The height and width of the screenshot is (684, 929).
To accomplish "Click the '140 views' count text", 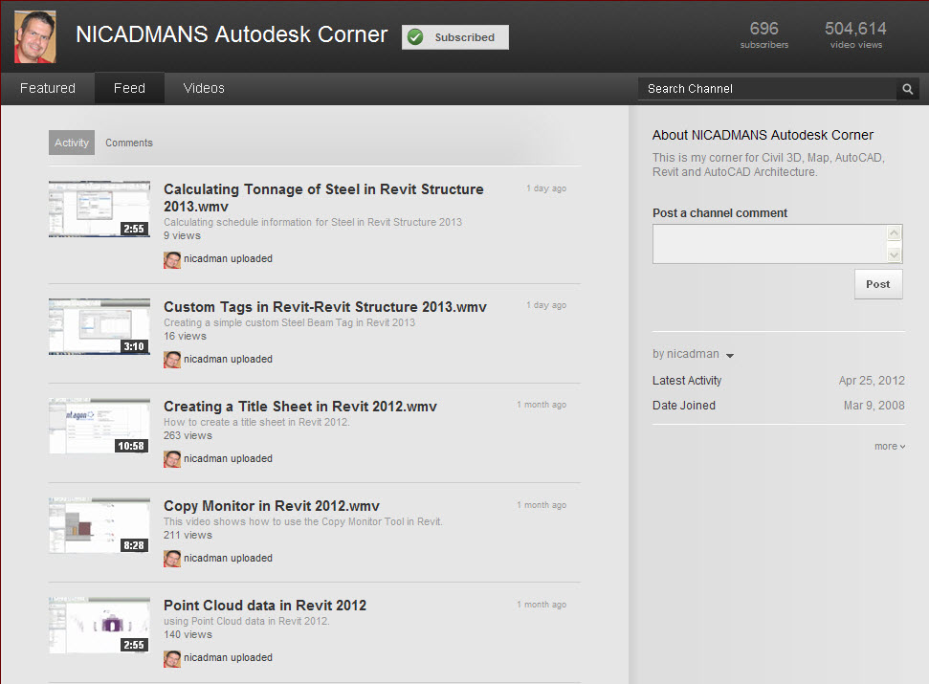I will click(x=188, y=635).
